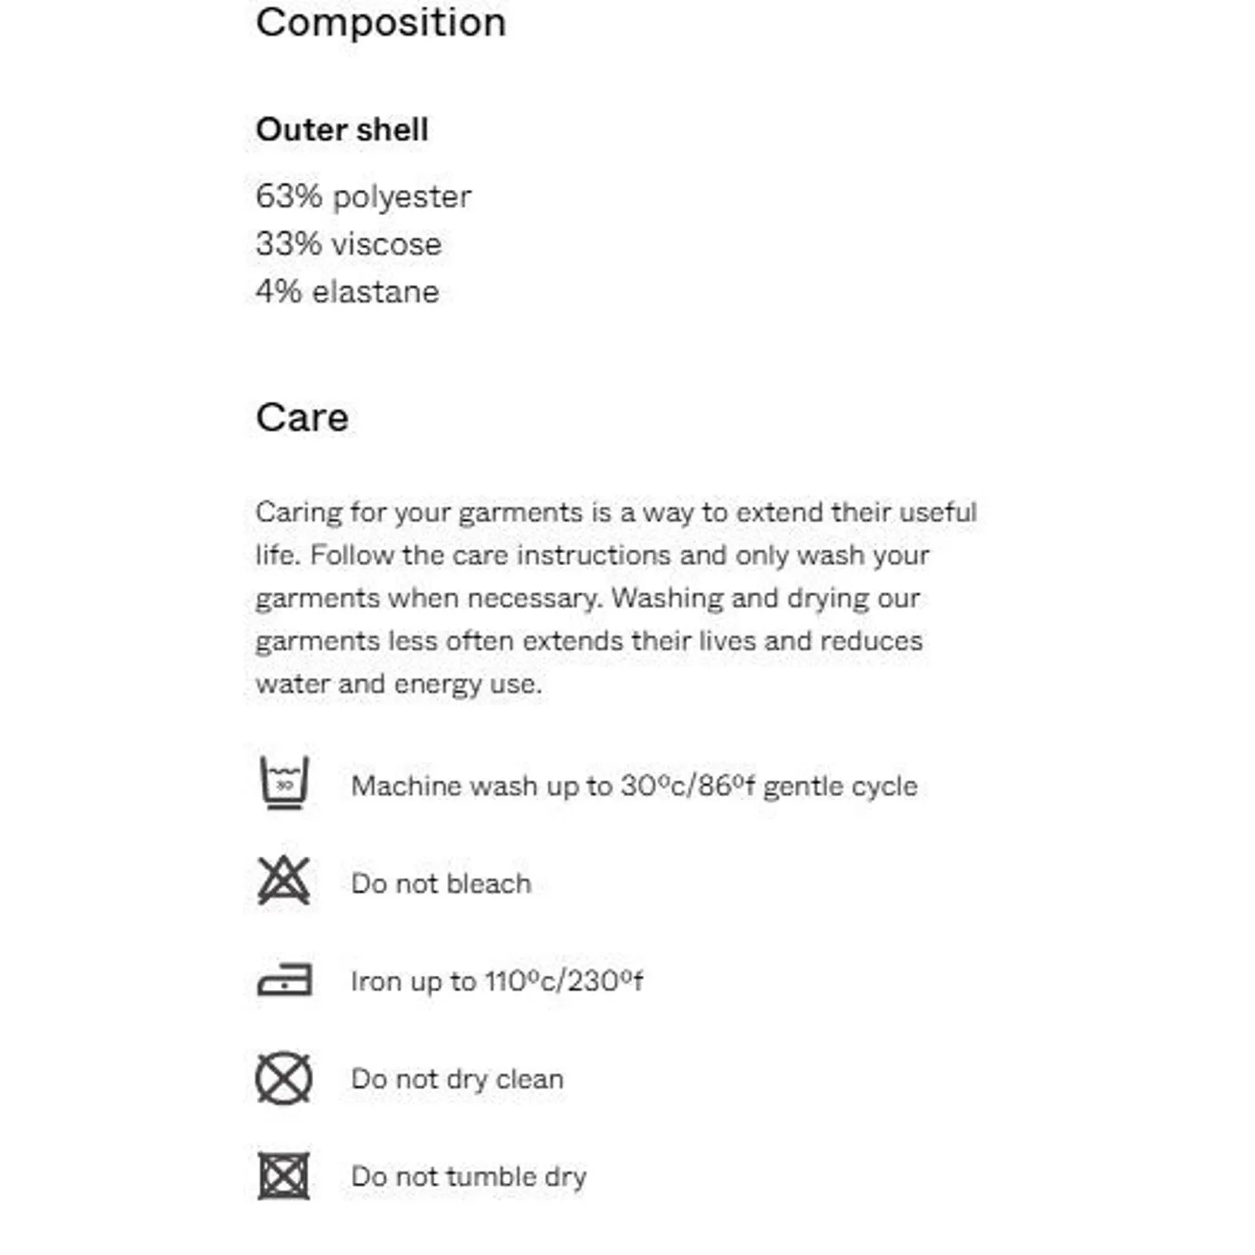Click the Outer shell subheading

pyautogui.click(x=342, y=129)
